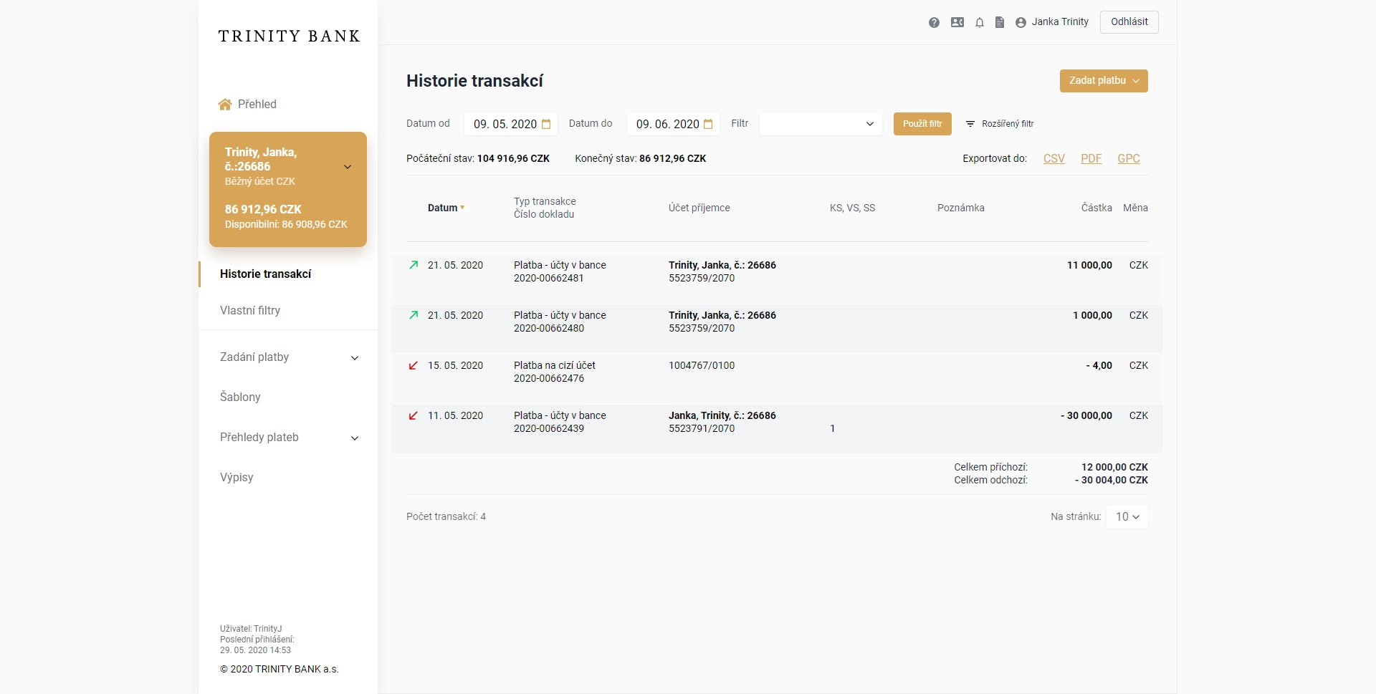This screenshot has height=694, width=1376.
Task: Click the help question mark icon
Action: 934,22
